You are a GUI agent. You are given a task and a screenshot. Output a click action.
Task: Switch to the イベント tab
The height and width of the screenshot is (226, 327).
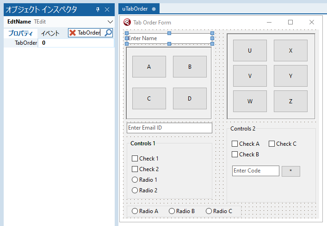[50, 33]
